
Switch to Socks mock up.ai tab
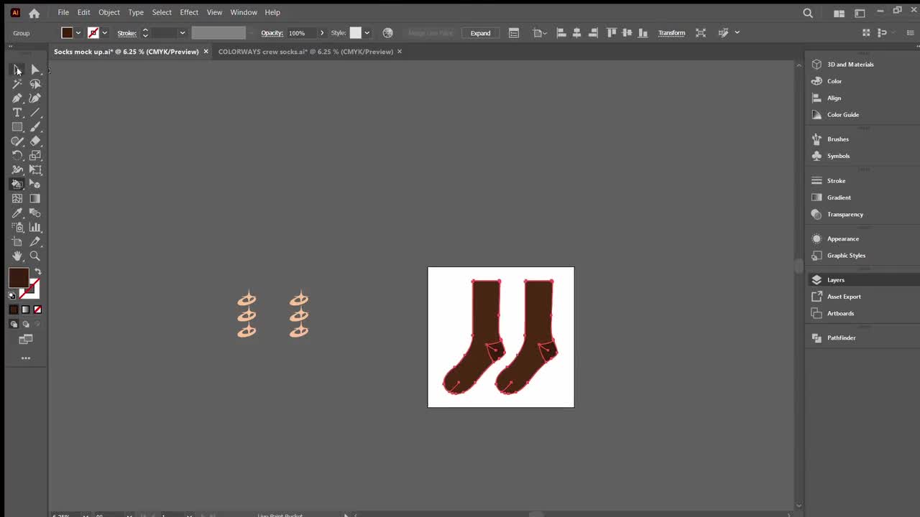coord(126,52)
